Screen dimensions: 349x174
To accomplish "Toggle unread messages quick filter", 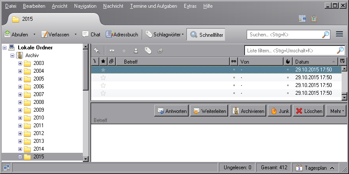I will [x=112, y=51].
